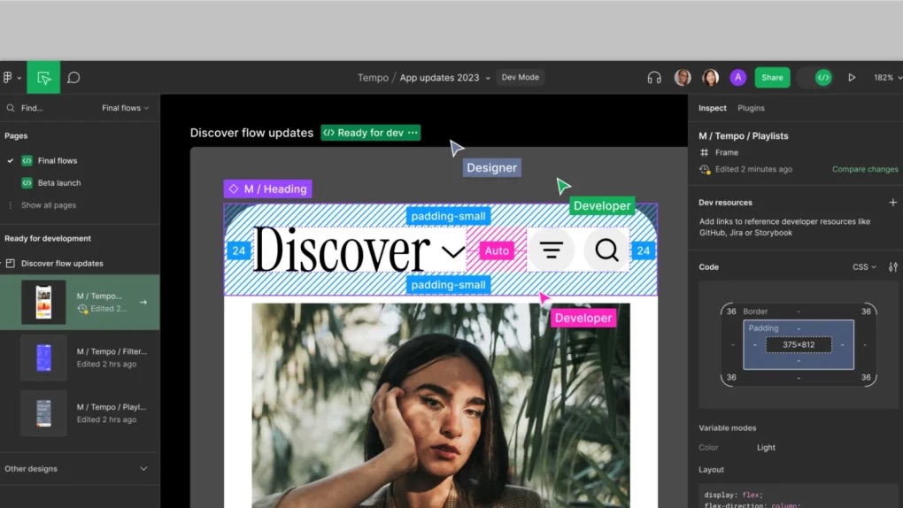Open the 182% zoom level dropdown
Screen dimensions: 903x508
tap(886, 78)
